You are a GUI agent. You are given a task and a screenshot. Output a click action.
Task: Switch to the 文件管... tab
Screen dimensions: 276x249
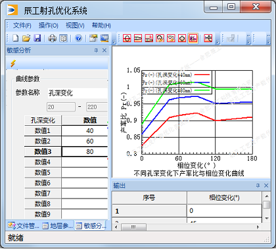(24, 225)
